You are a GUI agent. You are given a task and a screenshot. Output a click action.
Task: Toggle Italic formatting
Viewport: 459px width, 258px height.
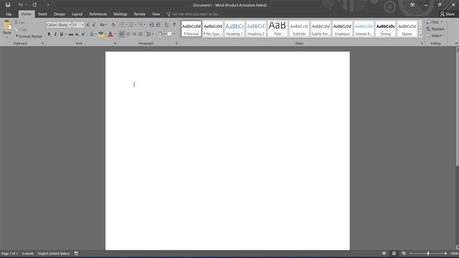click(x=56, y=34)
